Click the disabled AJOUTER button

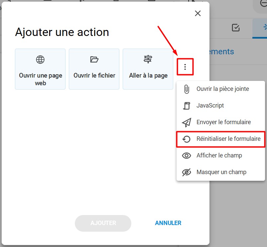click(103, 223)
